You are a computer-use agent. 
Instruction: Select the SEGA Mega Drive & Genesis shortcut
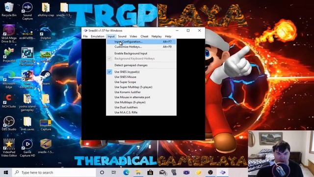(9, 33)
